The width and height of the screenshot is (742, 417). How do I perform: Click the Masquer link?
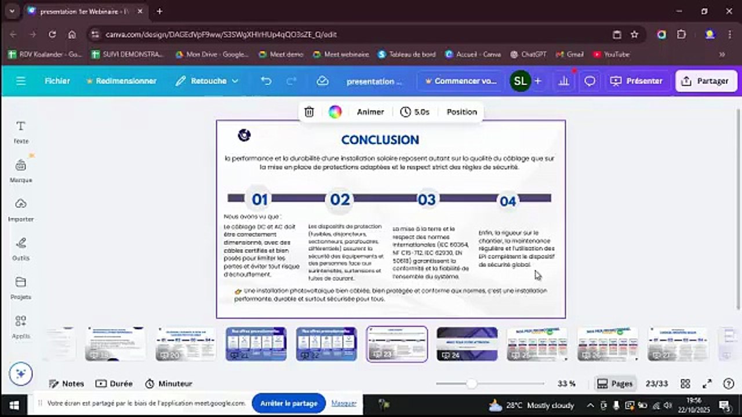[344, 403]
